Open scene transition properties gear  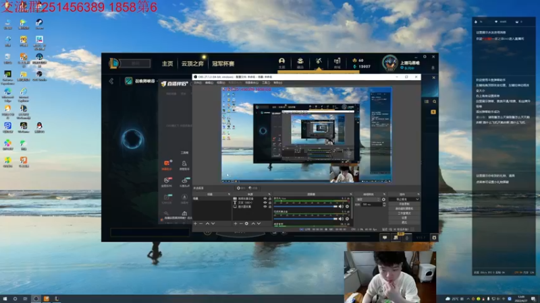tap(383, 199)
